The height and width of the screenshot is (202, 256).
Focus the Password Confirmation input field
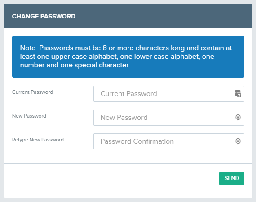169,141
